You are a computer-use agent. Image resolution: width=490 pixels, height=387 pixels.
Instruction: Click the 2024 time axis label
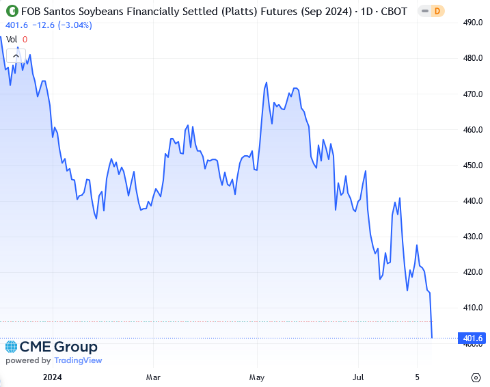click(52, 377)
